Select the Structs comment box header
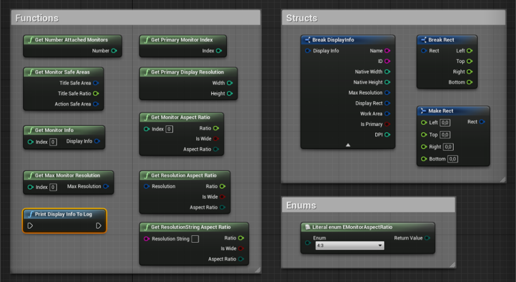The height and width of the screenshot is (282, 516). click(x=394, y=18)
